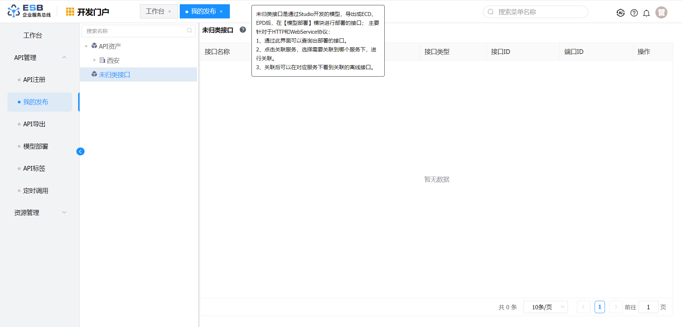
Task: Expand the 资源管理 menu group
Action: (64, 212)
